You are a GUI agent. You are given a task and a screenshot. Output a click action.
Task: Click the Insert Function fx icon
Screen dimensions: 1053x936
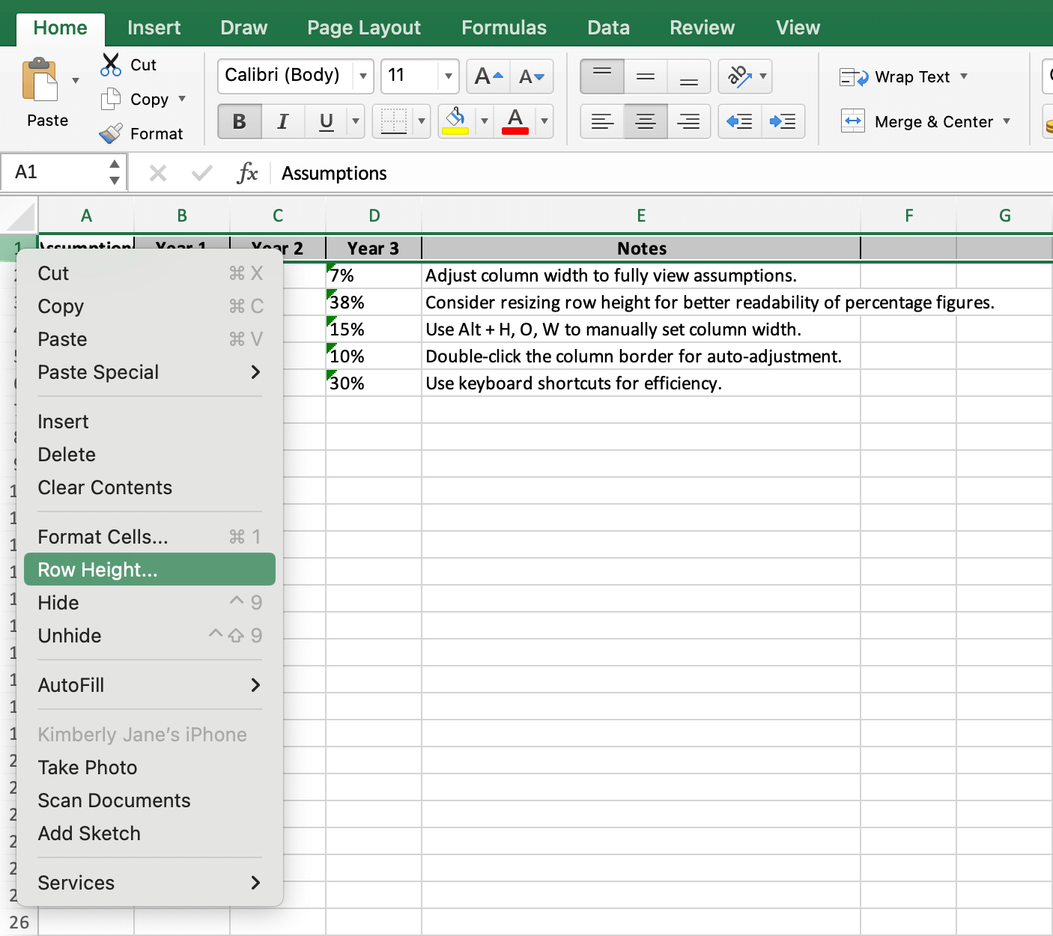(x=248, y=172)
